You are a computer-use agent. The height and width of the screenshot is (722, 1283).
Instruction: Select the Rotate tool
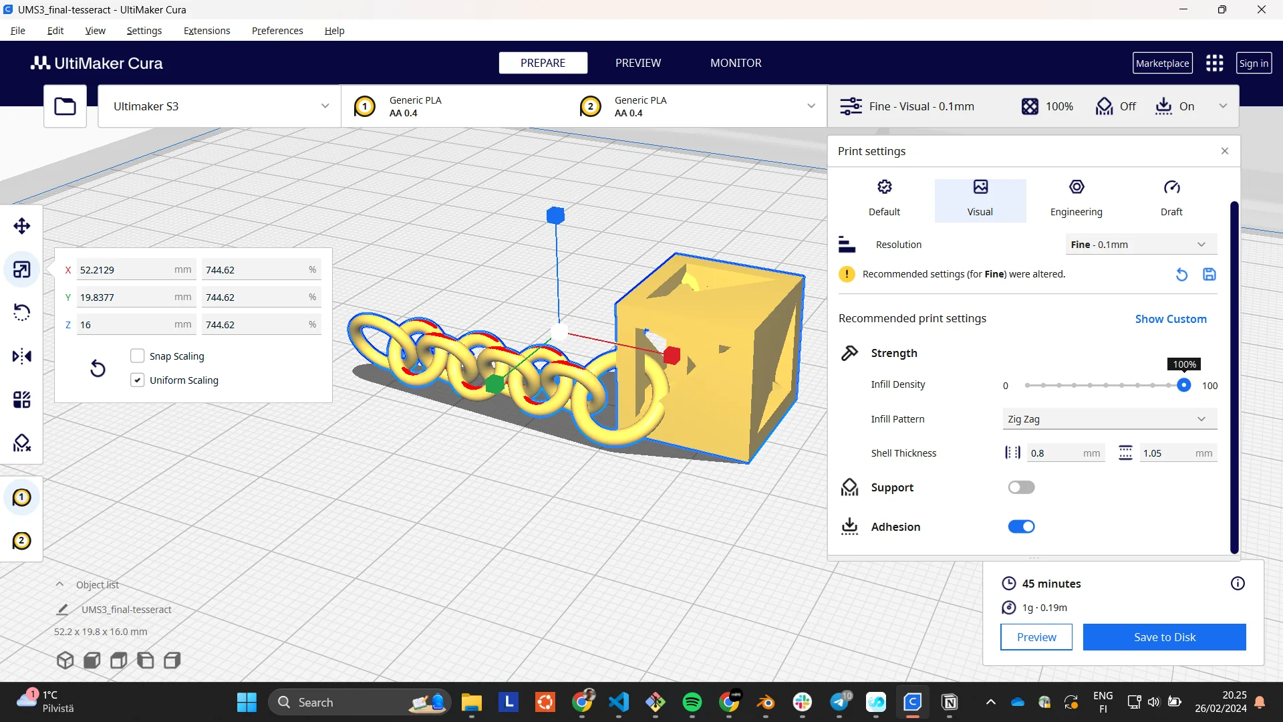coord(21,313)
